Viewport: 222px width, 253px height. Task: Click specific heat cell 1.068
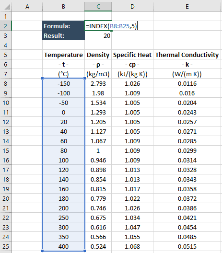132,246
